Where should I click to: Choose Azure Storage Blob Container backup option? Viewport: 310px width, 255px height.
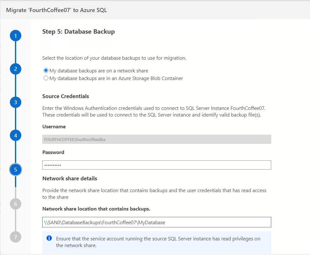[46, 78]
